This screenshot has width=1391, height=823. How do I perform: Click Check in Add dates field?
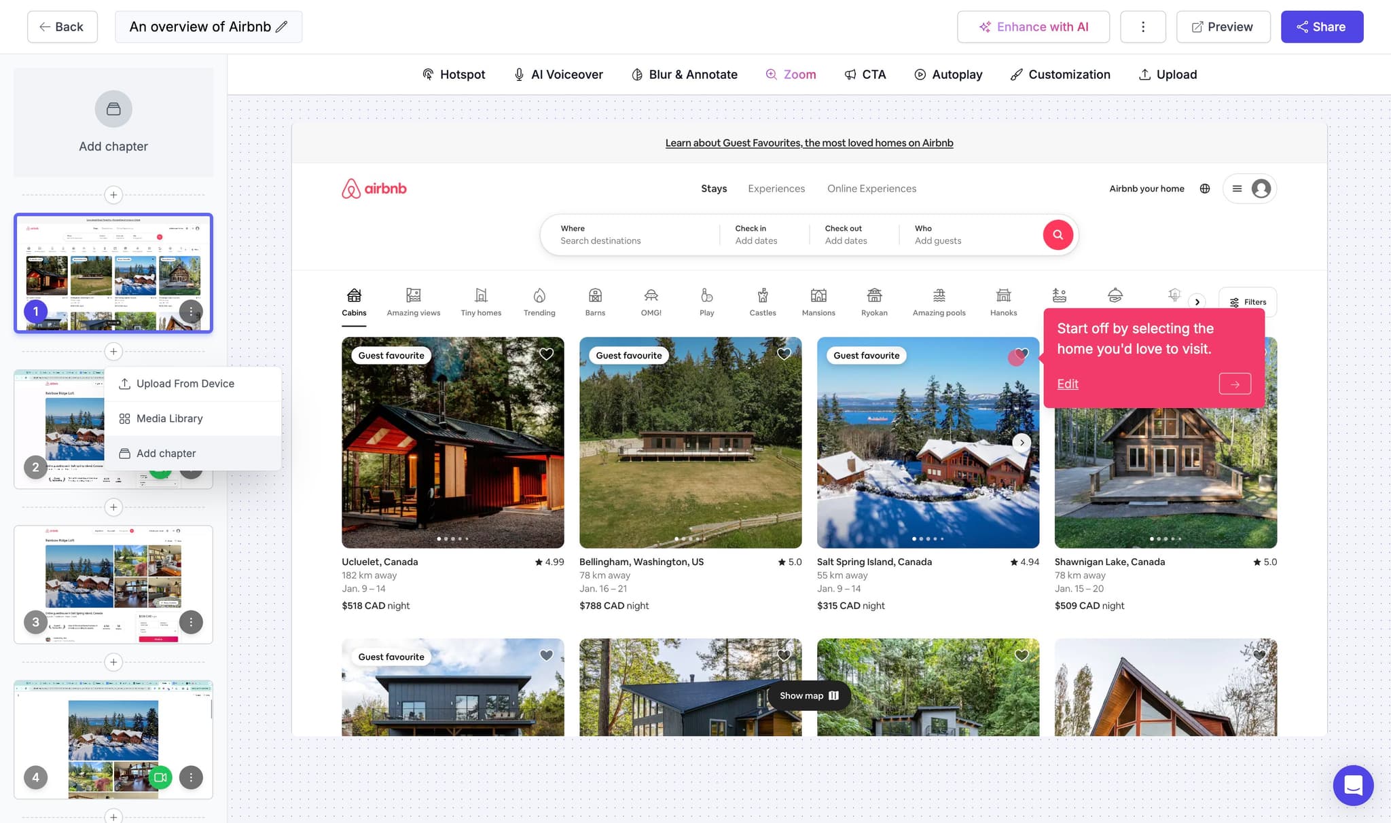(x=764, y=235)
